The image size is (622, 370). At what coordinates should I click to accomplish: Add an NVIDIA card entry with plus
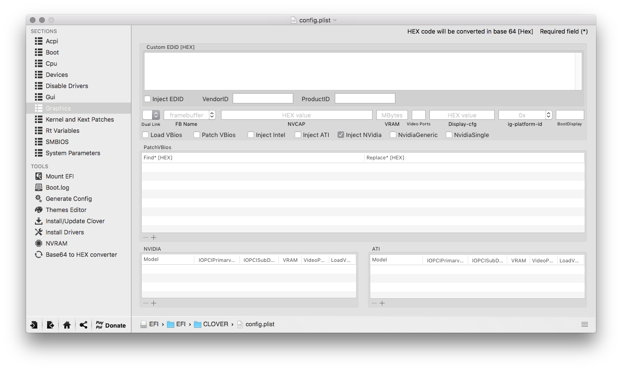click(x=154, y=303)
